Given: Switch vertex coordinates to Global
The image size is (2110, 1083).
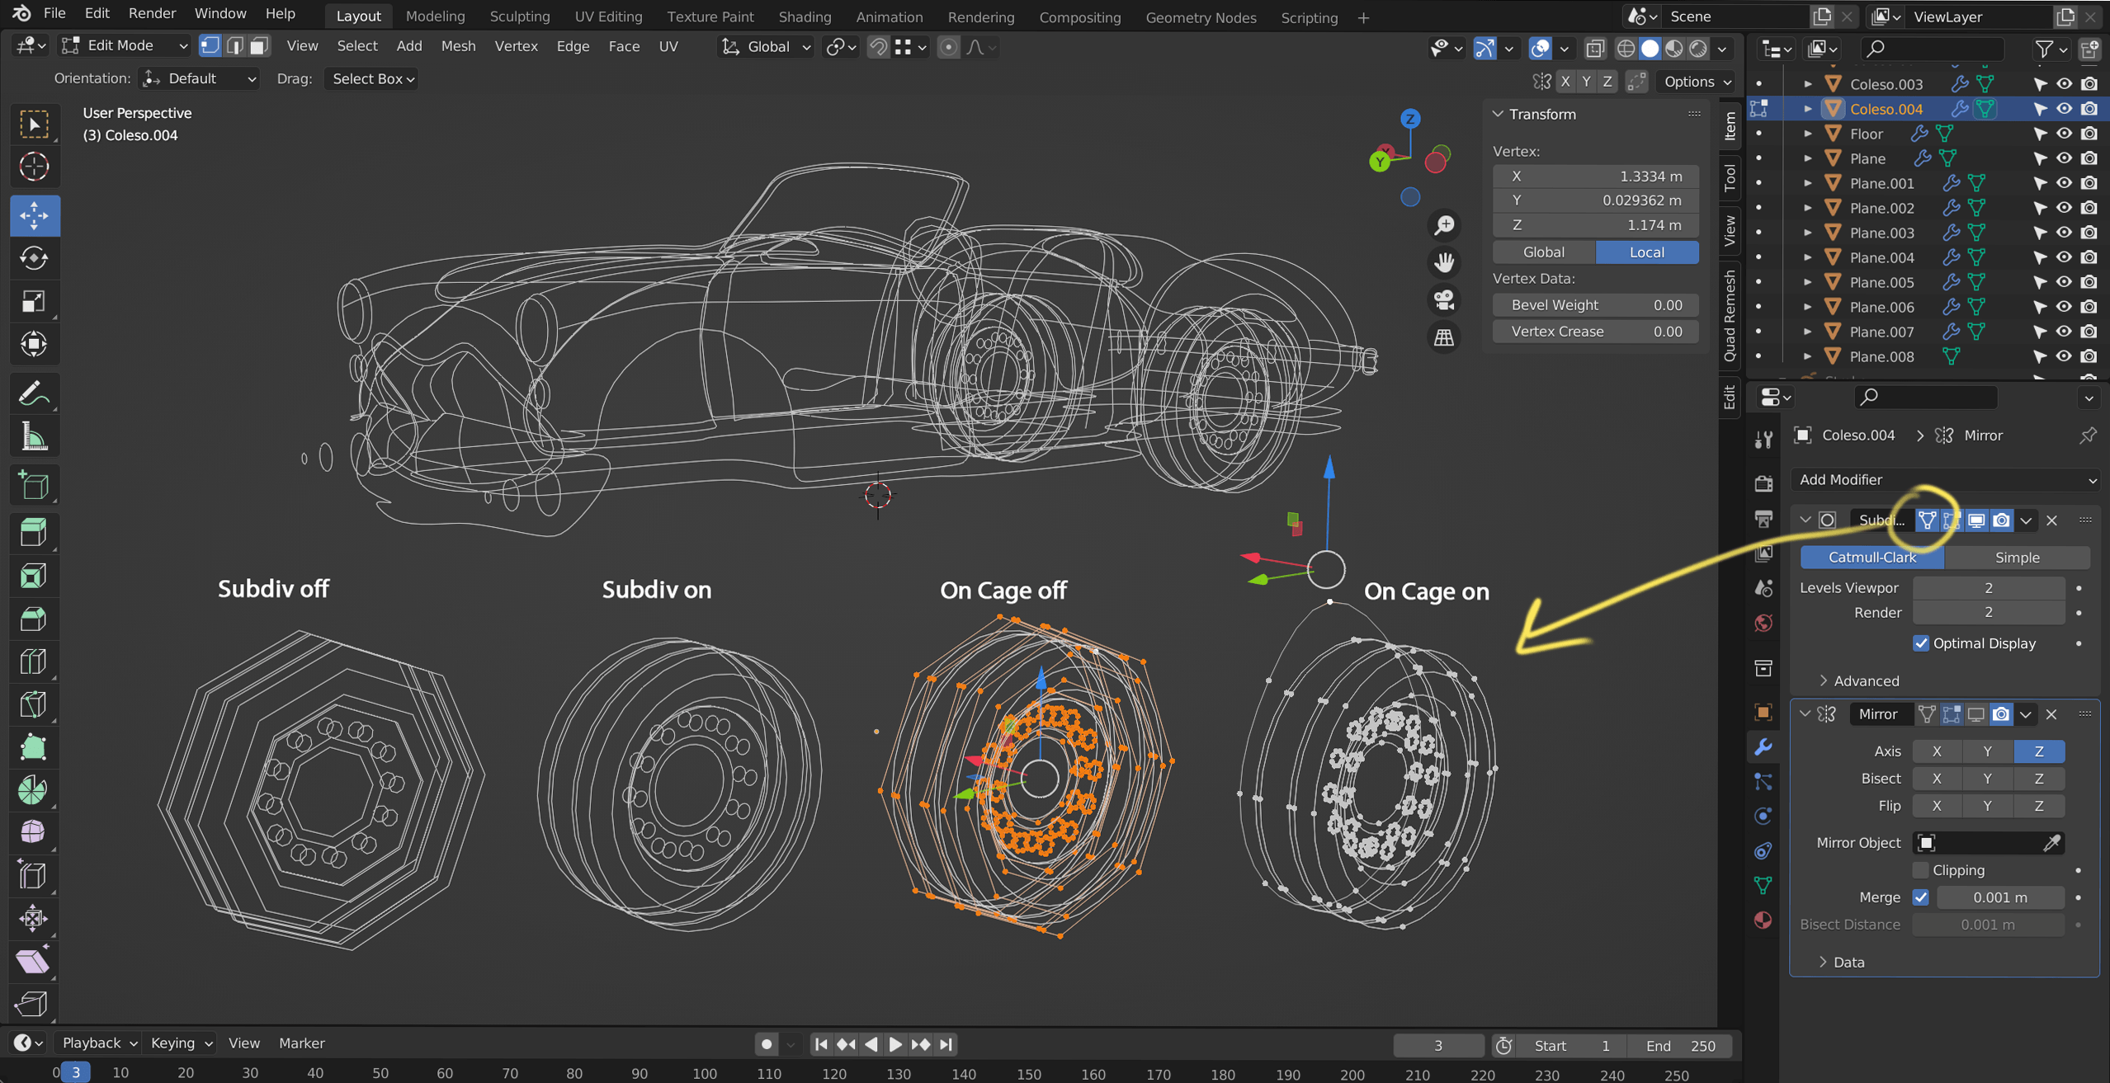Looking at the screenshot, I should 1544,252.
